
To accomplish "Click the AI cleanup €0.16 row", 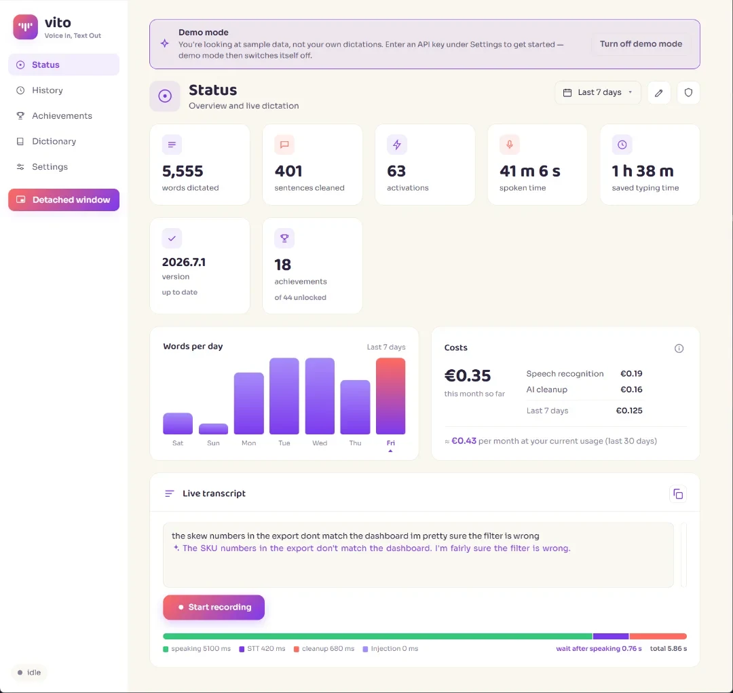I will click(x=584, y=390).
